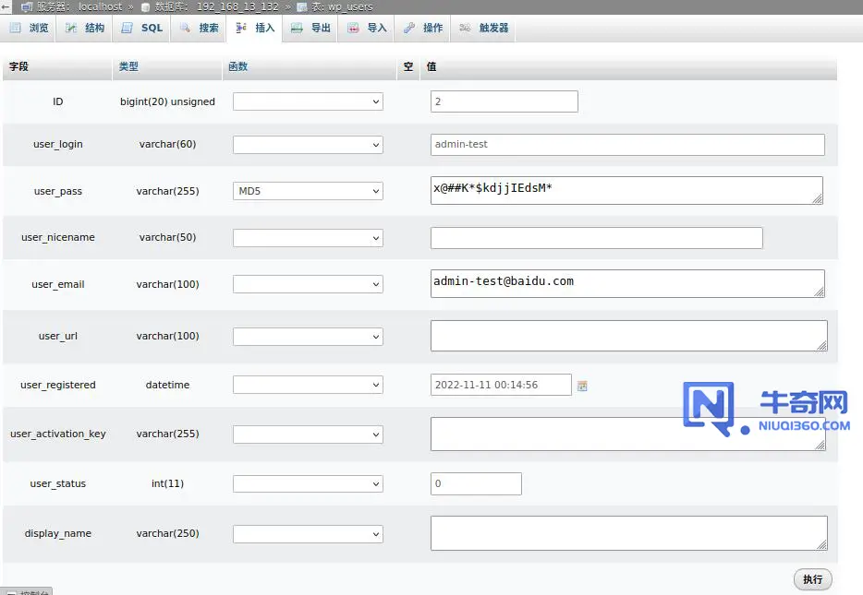Screen dimensions: 863x595
Task: Click the Search tab magnifier icon
Action: [185, 28]
